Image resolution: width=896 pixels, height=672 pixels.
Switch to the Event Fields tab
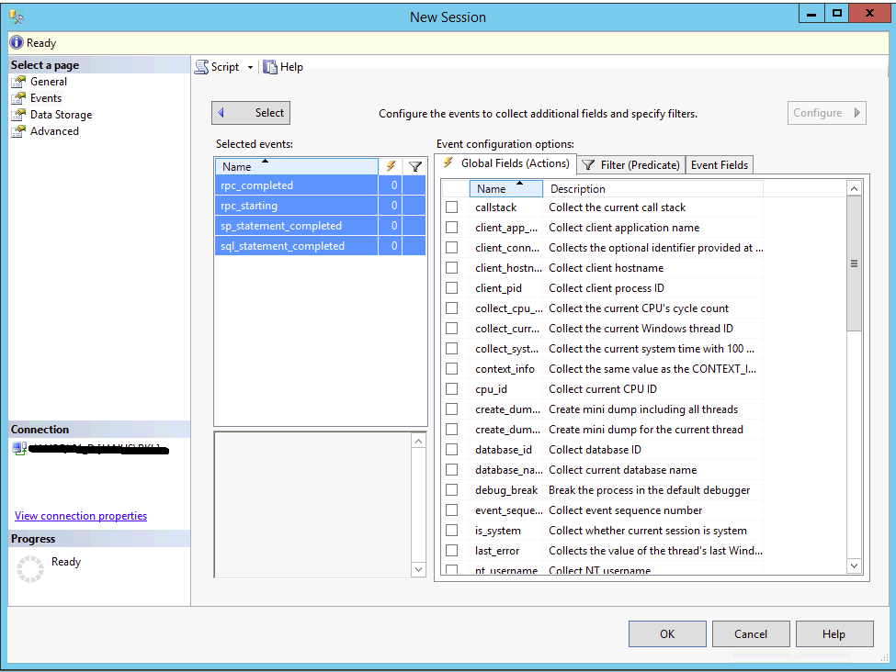pos(720,165)
